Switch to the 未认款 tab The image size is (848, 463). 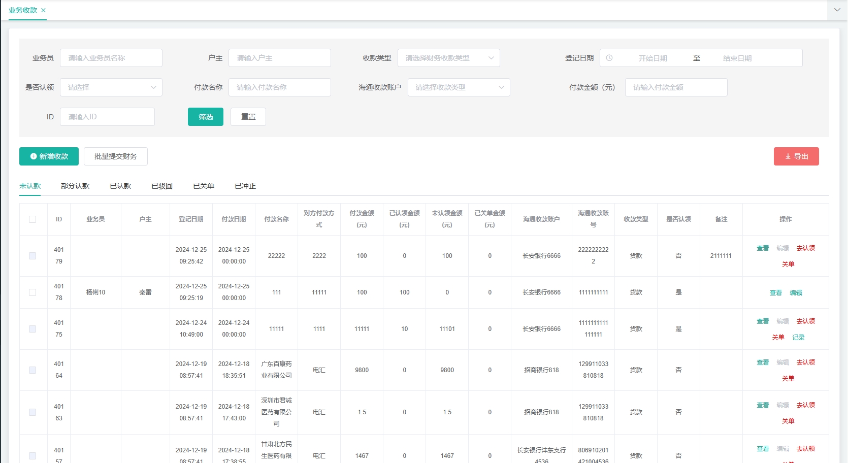point(30,186)
